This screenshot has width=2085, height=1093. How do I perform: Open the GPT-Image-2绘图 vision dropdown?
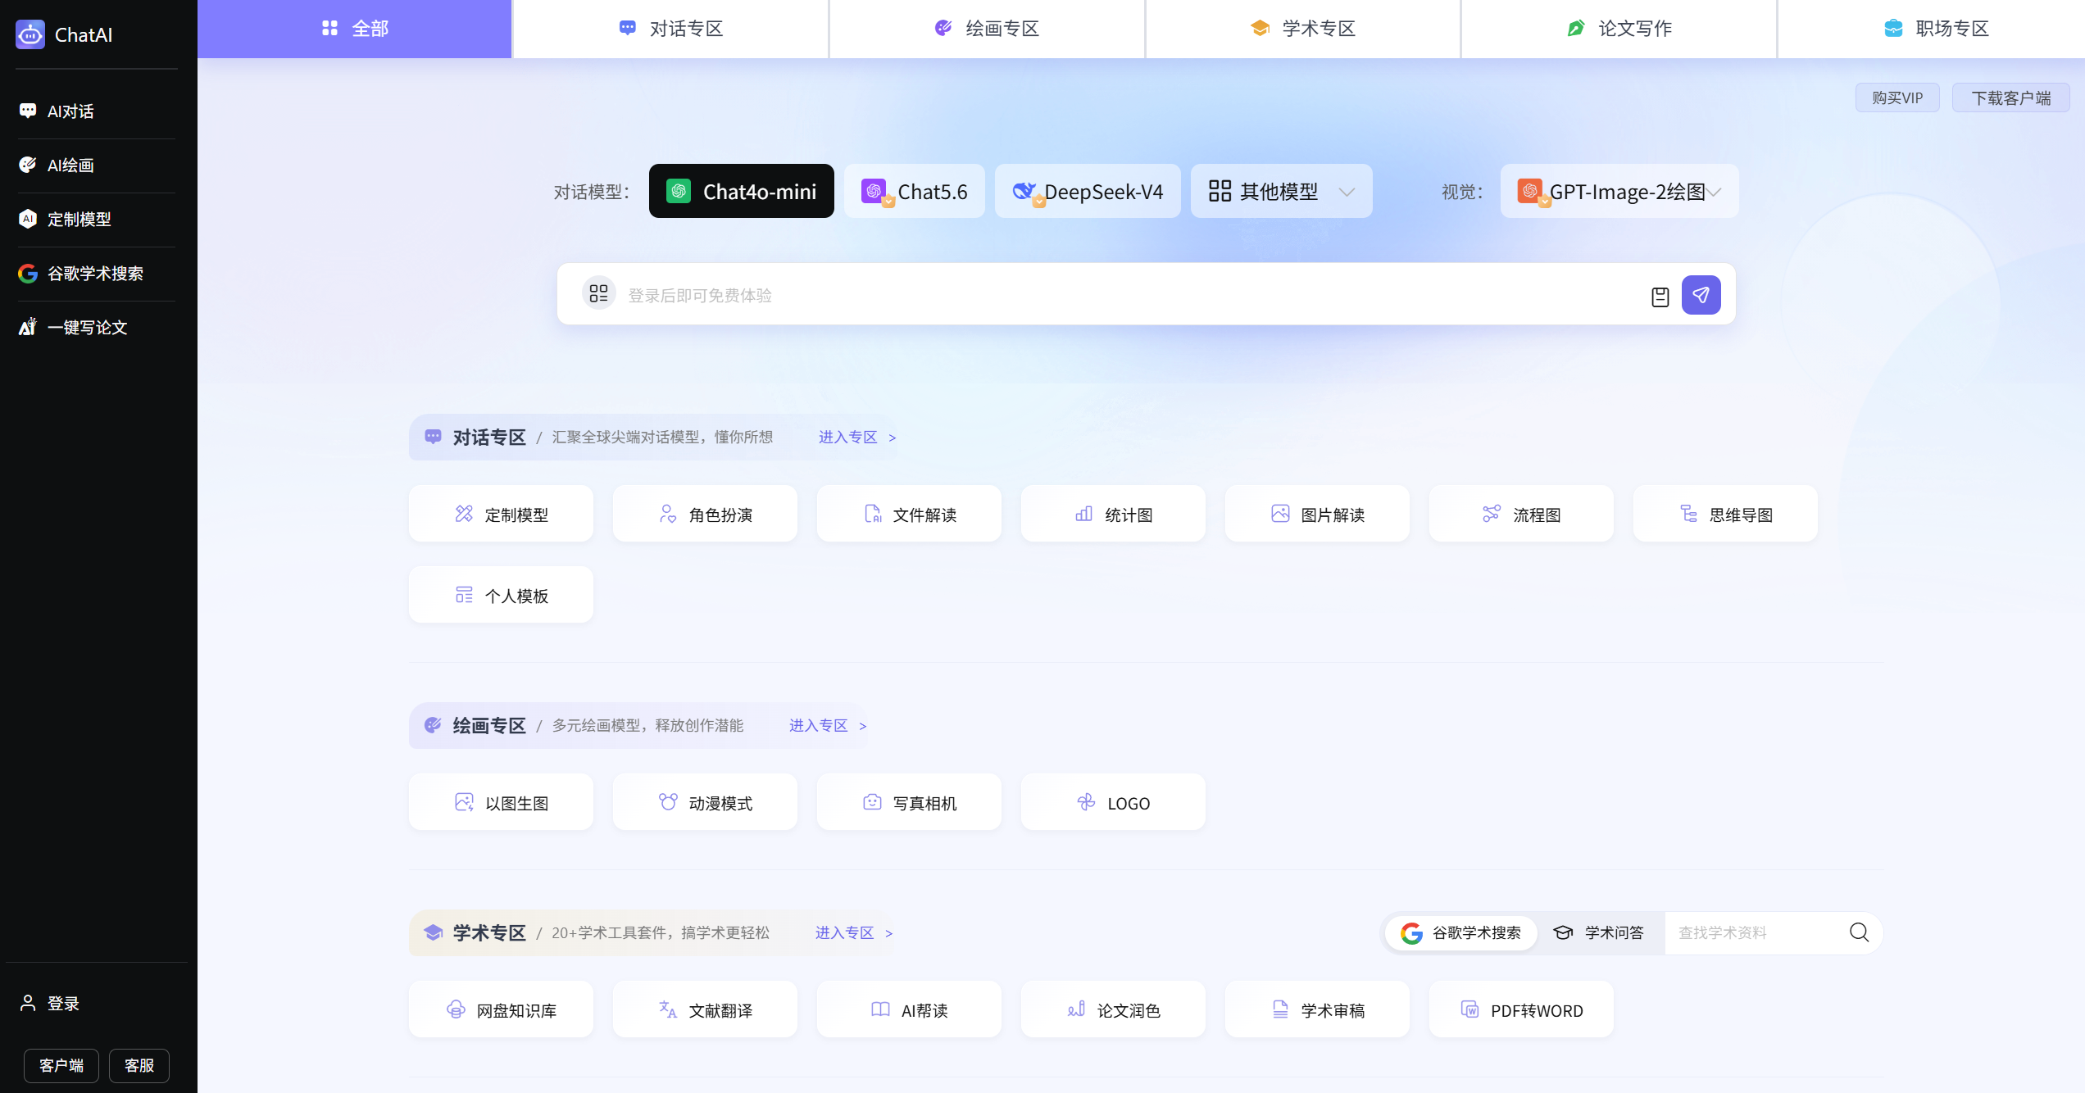click(x=1619, y=191)
